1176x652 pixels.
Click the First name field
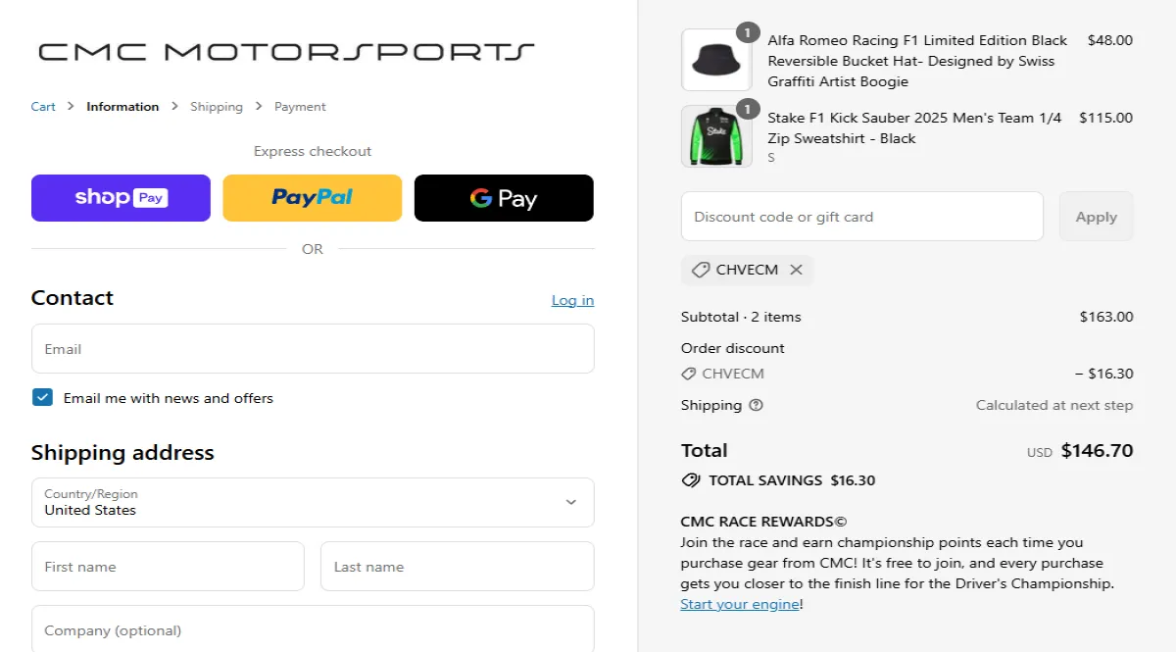click(167, 566)
